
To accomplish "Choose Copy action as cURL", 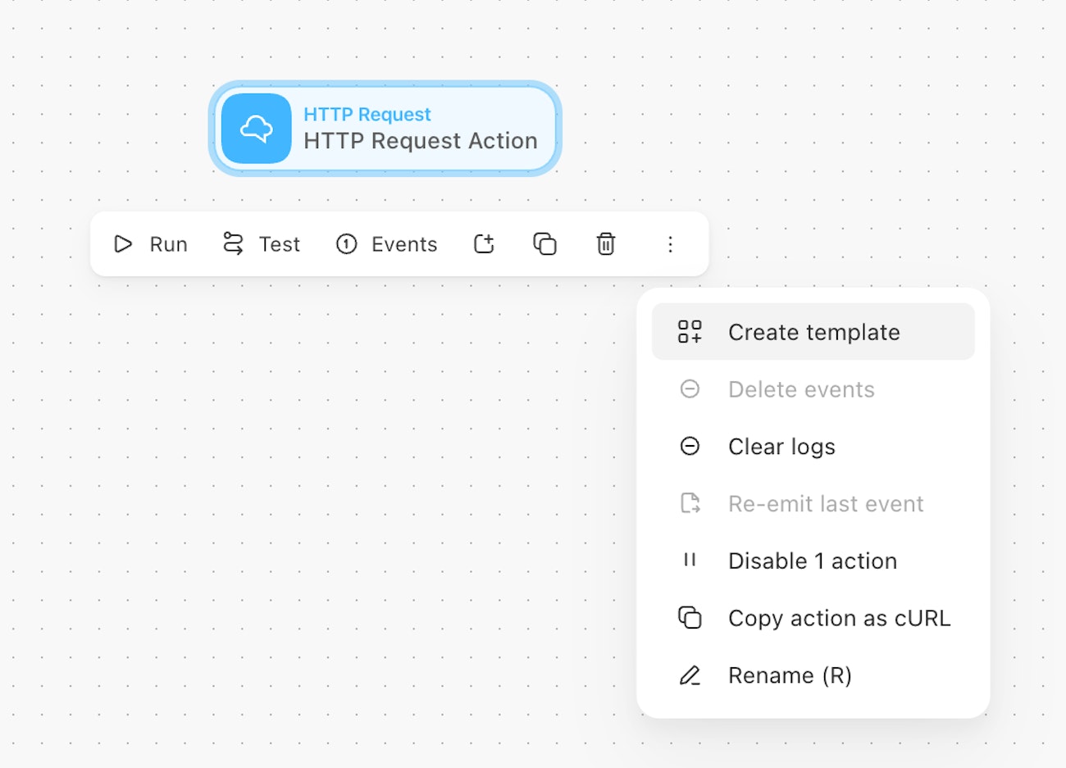I will pos(839,618).
